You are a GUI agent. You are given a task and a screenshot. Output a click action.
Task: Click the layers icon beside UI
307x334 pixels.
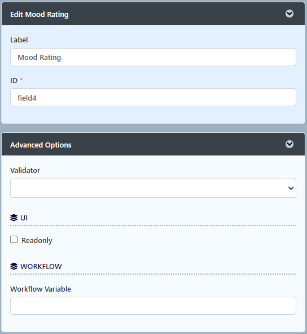14,218
